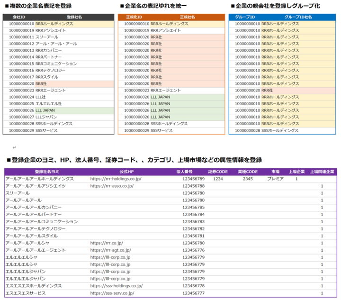The width and height of the screenshot is (341, 300).
Task: Click the 企業名の表記ゆれを統一 heading
Action: pyautogui.click(x=156, y=6)
